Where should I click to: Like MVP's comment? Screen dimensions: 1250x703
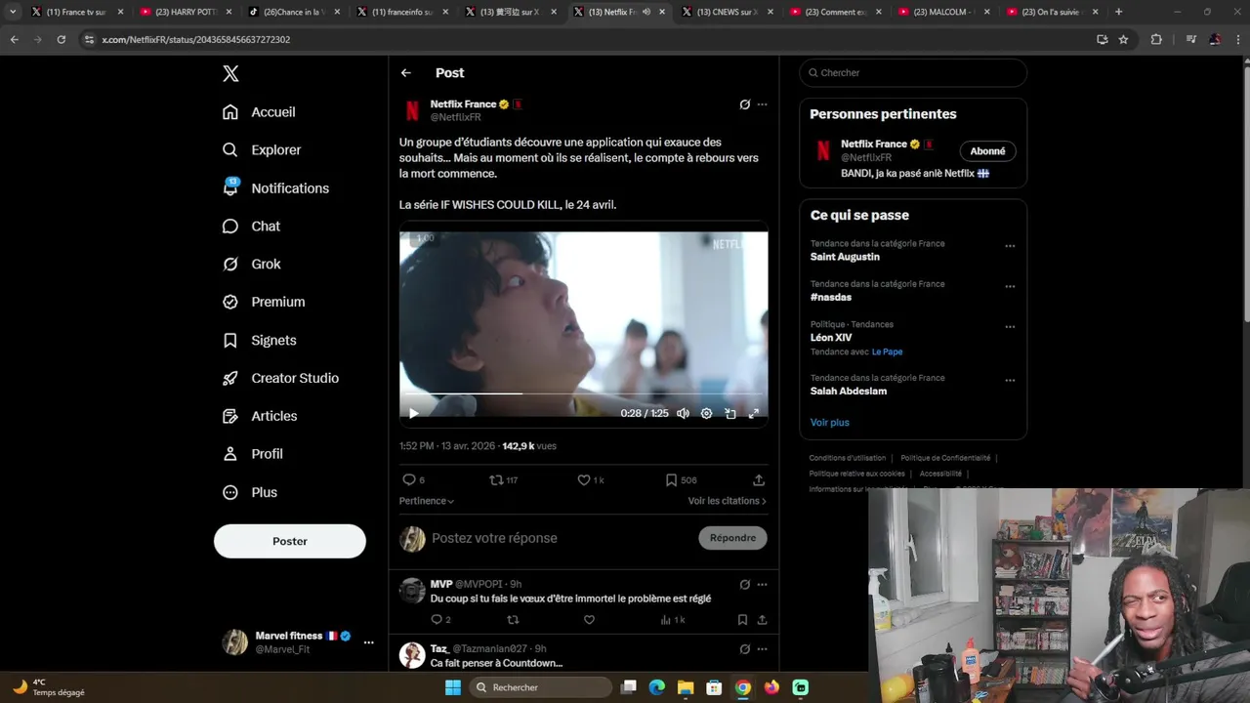tap(589, 620)
